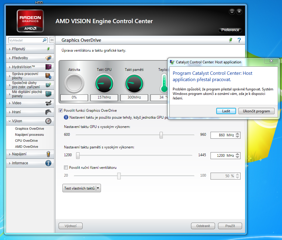The image size is (282, 240).
Task: Click the Ukončit program button
Action: (256, 111)
